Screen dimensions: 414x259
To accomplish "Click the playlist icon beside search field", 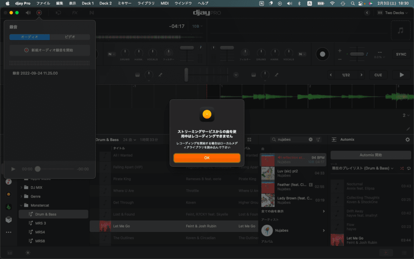I will (318, 140).
